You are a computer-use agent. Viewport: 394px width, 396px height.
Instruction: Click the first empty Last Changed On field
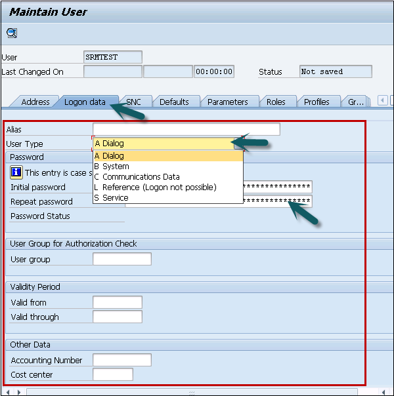pos(113,71)
